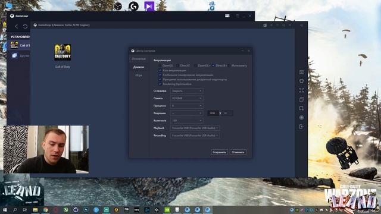
Task: Open the multi-window icon in emulator toolbar
Action: click(301, 99)
